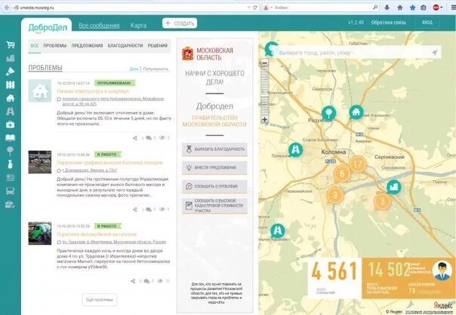Open the Условия использования link on map
This screenshot has height=315, width=456.
point(429,312)
